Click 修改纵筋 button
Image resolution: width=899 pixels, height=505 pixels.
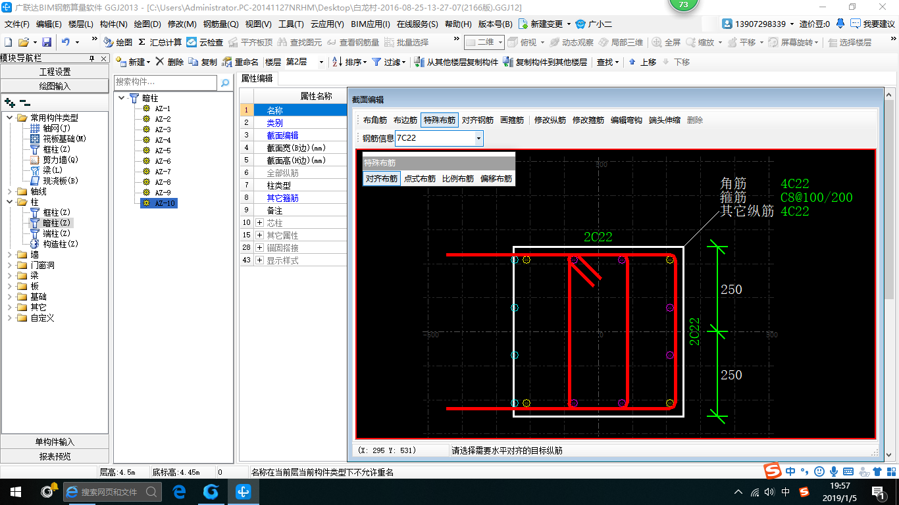(550, 120)
